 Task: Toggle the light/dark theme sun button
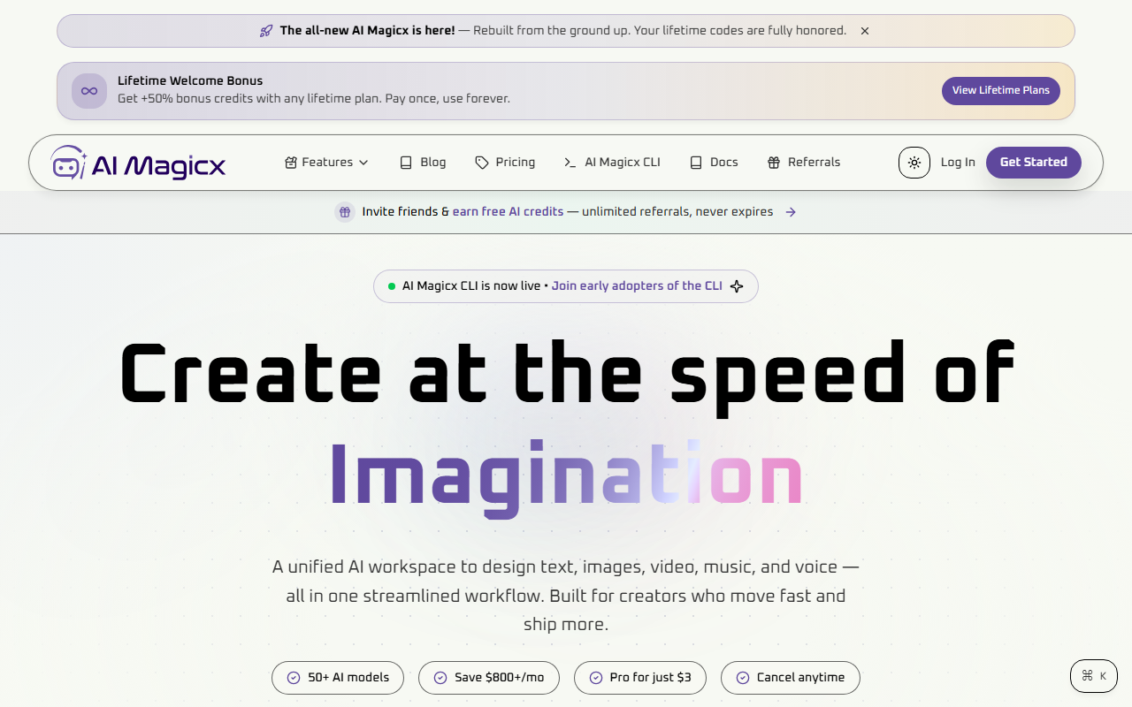[x=914, y=163]
